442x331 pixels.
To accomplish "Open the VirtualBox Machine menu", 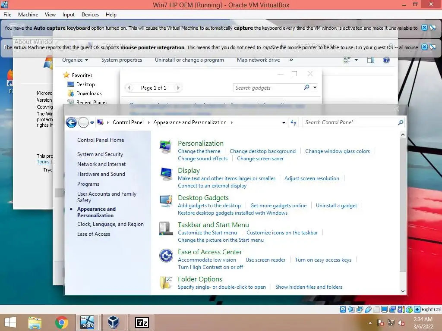I will pyautogui.click(x=28, y=15).
